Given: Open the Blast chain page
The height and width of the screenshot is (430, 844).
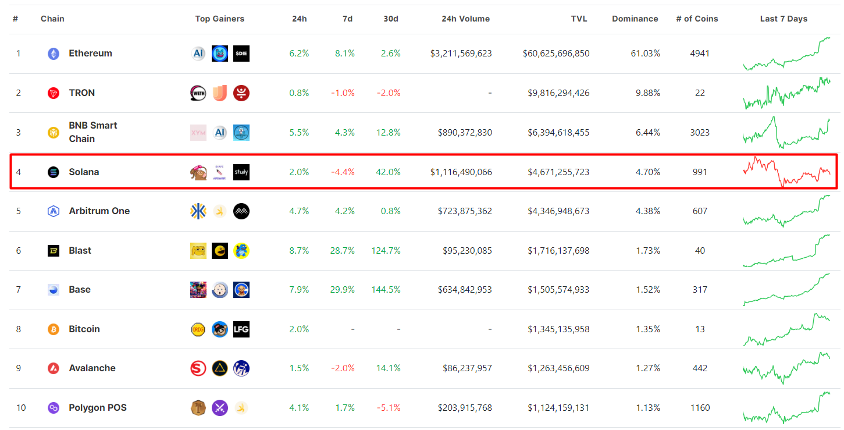Looking at the screenshot, I should (x=80, y=251).
